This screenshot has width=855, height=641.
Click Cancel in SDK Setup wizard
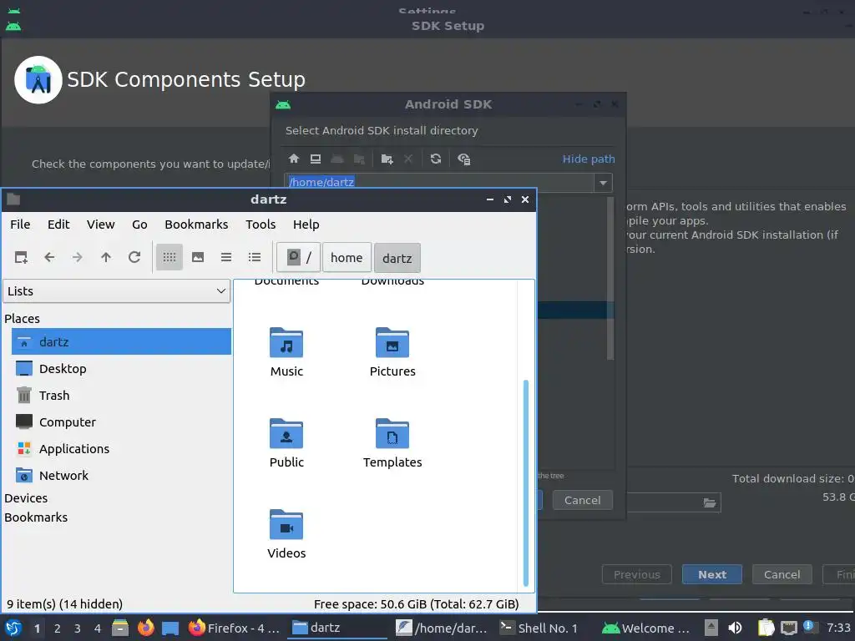(782, 574)
